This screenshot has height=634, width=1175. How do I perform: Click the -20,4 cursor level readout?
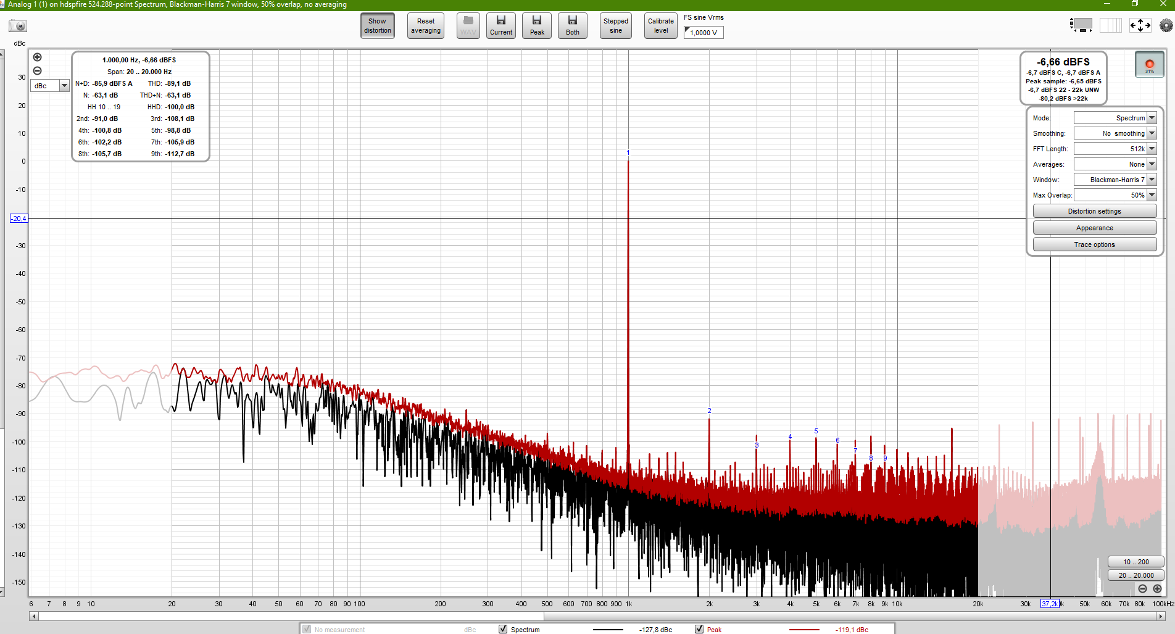(19, 219)
